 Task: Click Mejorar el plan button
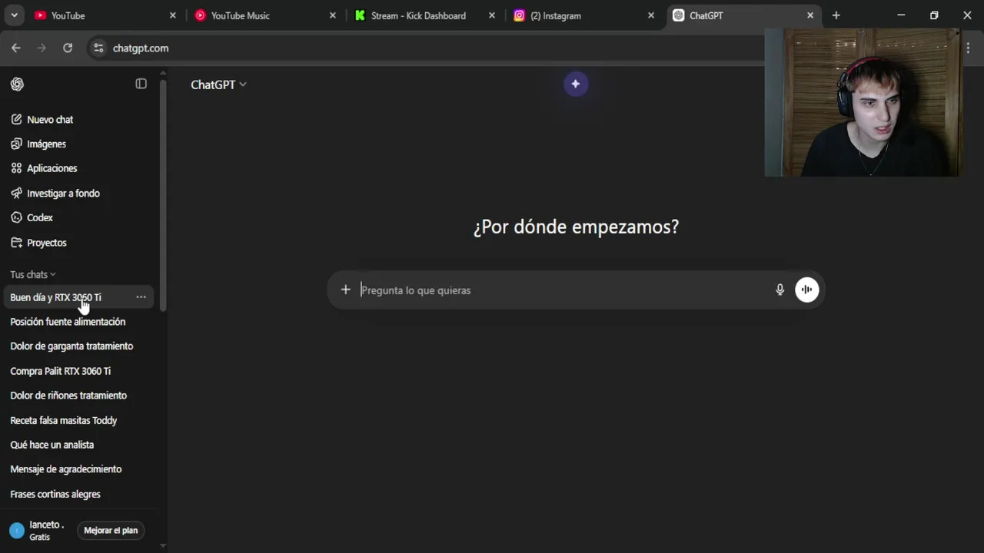(x=111, y=530)
